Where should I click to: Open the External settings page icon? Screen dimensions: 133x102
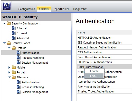click(14, 33)
